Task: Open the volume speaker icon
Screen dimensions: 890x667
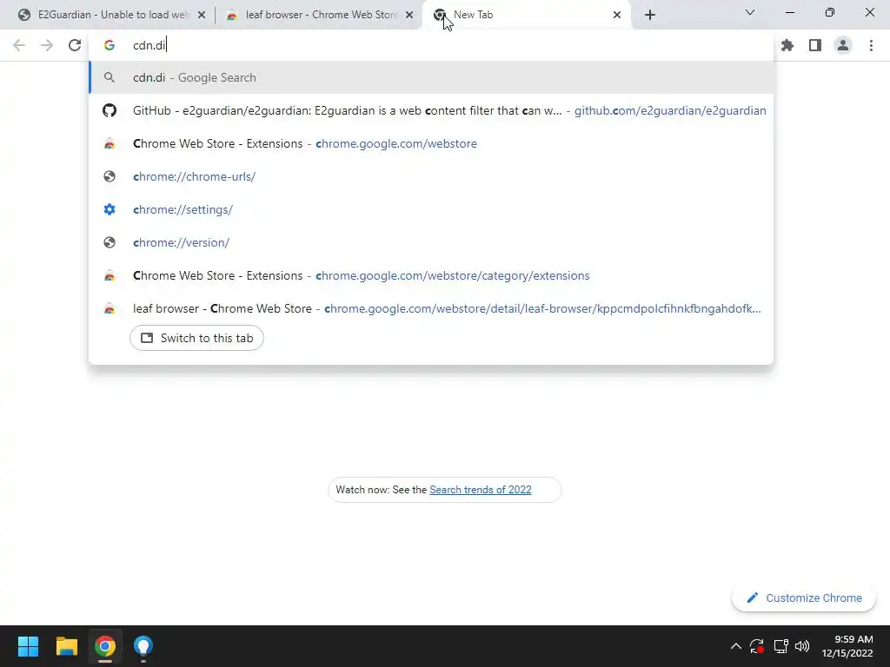Action: (x=802, y=646)
